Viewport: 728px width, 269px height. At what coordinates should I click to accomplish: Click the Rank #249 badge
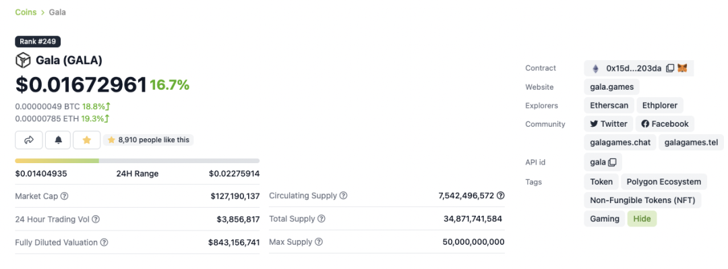[x=38, y=41]
